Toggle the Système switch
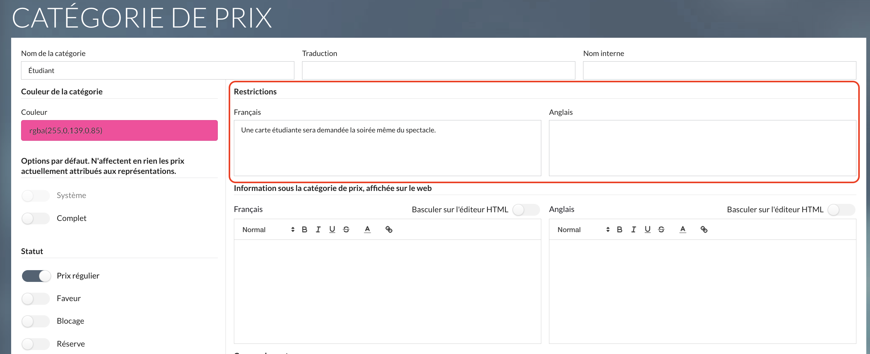The width and height of the screenshot is (870, 354). [36, 195]
